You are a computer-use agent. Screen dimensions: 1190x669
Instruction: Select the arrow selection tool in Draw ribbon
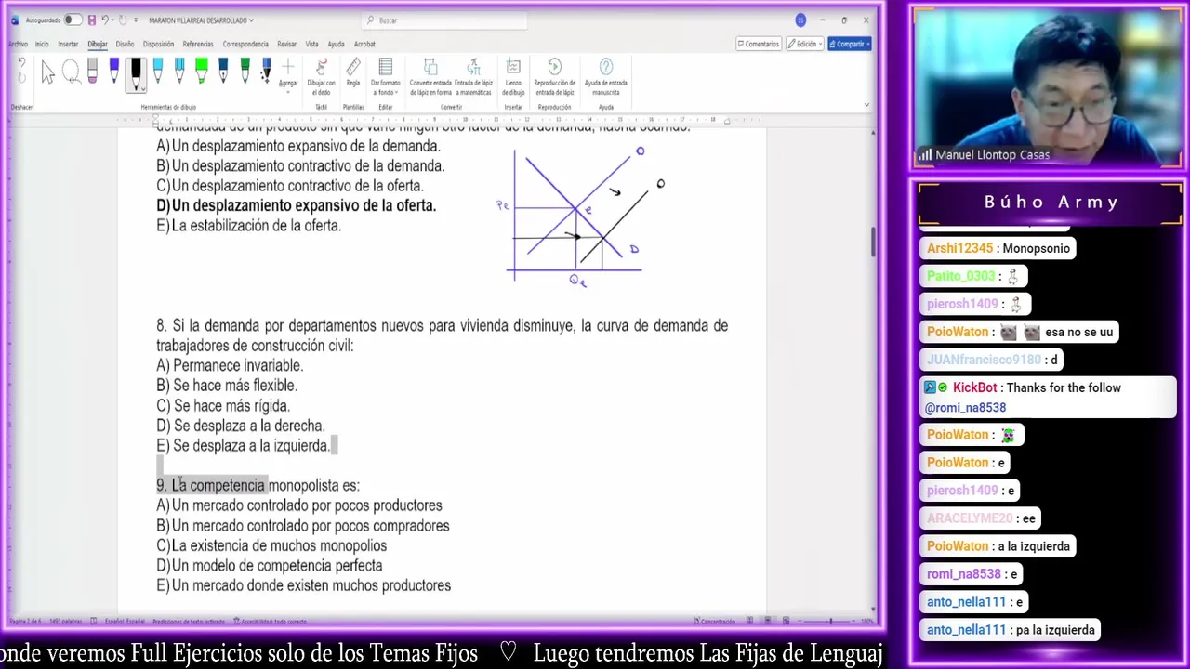47,73
